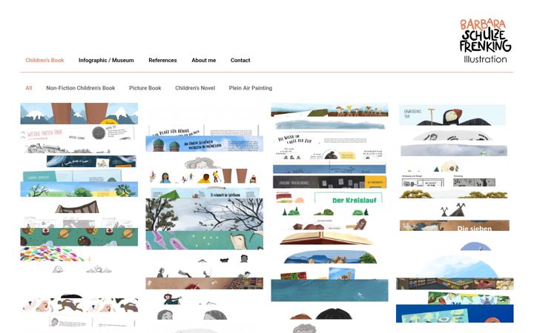Open the 'Witzige Fakten über' thumbnail
Viewport: 534px width, 333px height.
point(79,133)
